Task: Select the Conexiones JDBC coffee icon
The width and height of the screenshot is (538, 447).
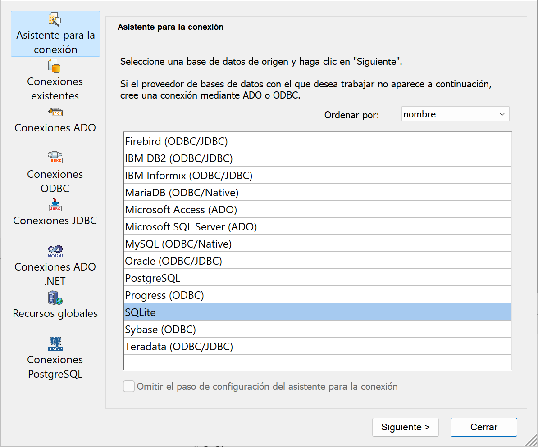Action: (55, 204)
